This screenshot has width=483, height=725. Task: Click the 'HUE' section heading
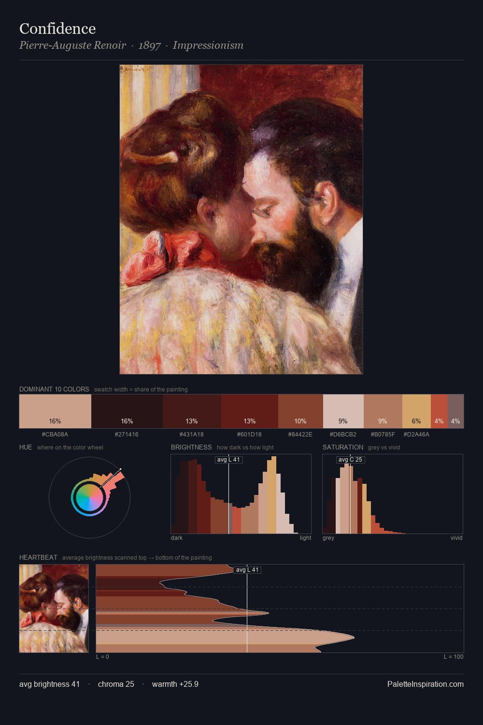(x=26, y=447)
